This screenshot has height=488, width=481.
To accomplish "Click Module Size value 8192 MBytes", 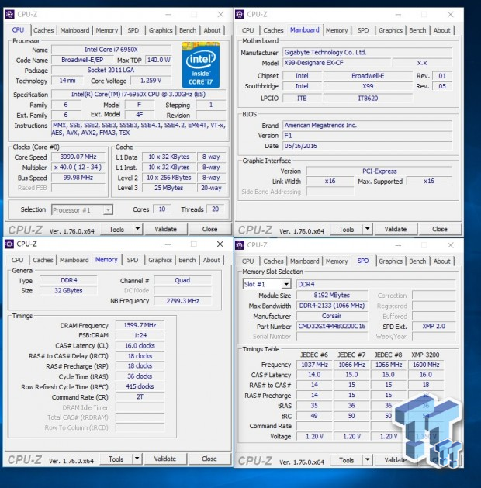I will (x=332, y=295).
